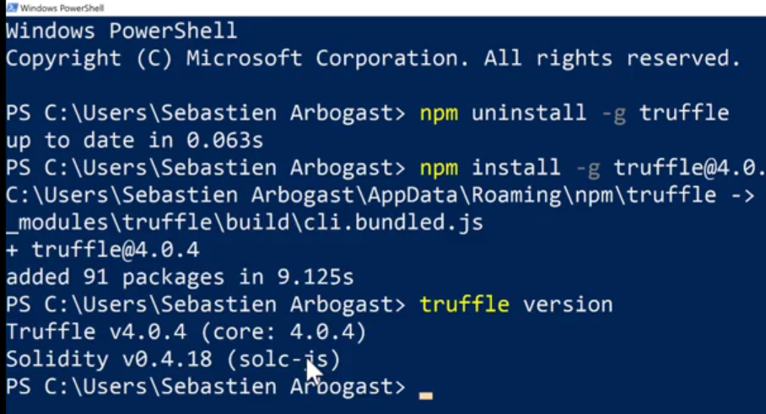Screen dimensions: 766x414
Task: Click the 'AppData\Roaming\npm\truffle' path text
Action: coord(542,195)
